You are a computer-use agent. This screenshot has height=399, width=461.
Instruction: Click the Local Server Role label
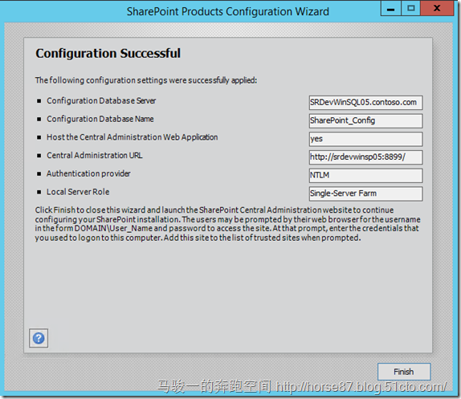[x=78, y=192]
